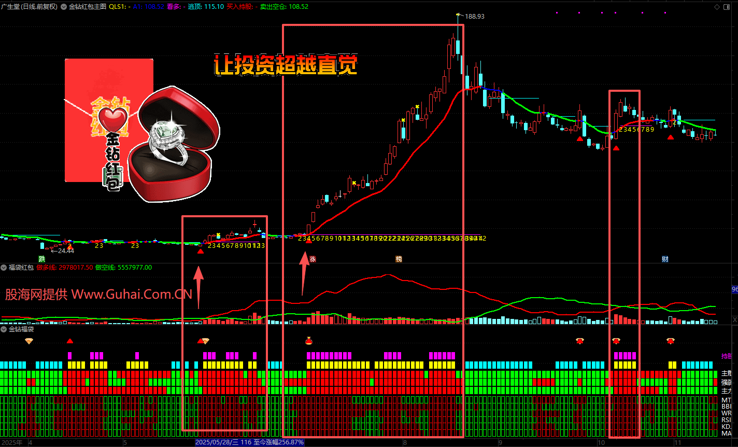Click the 福袋红包 panel title
The image size is (738, 447).
coord(21,268)
